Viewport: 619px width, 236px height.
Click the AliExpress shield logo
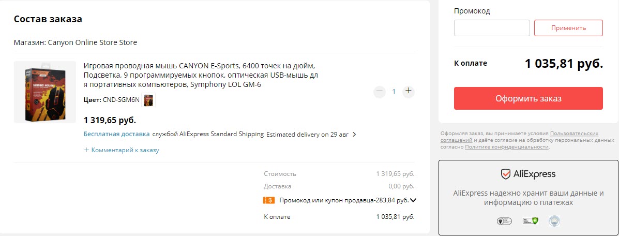506,174
